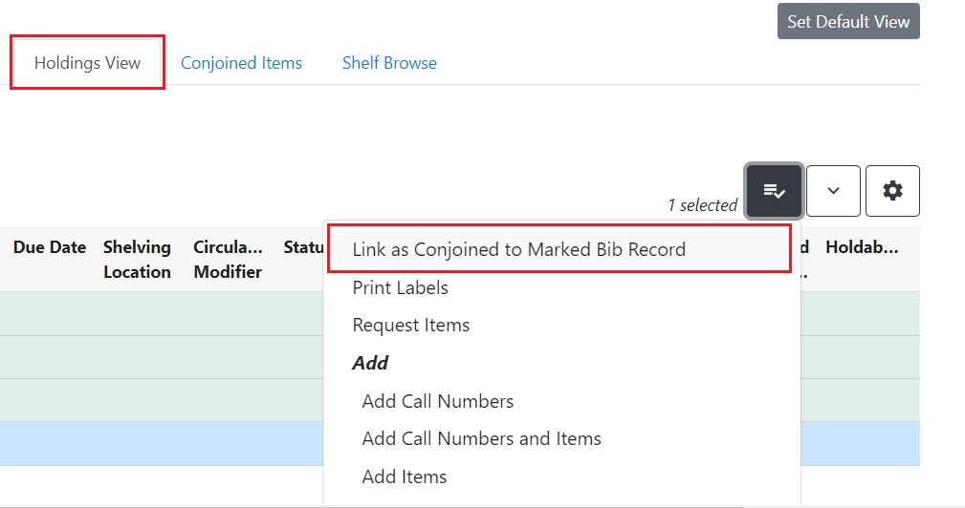The width and height of the screenshot is (965, 508).
Task: Expand the chevron-down dropdown button
Action: (x=833, y=191)
